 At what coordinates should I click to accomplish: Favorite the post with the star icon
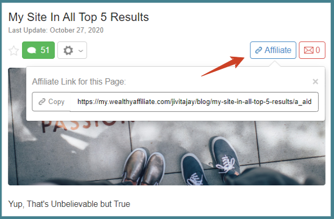[14, 50]
